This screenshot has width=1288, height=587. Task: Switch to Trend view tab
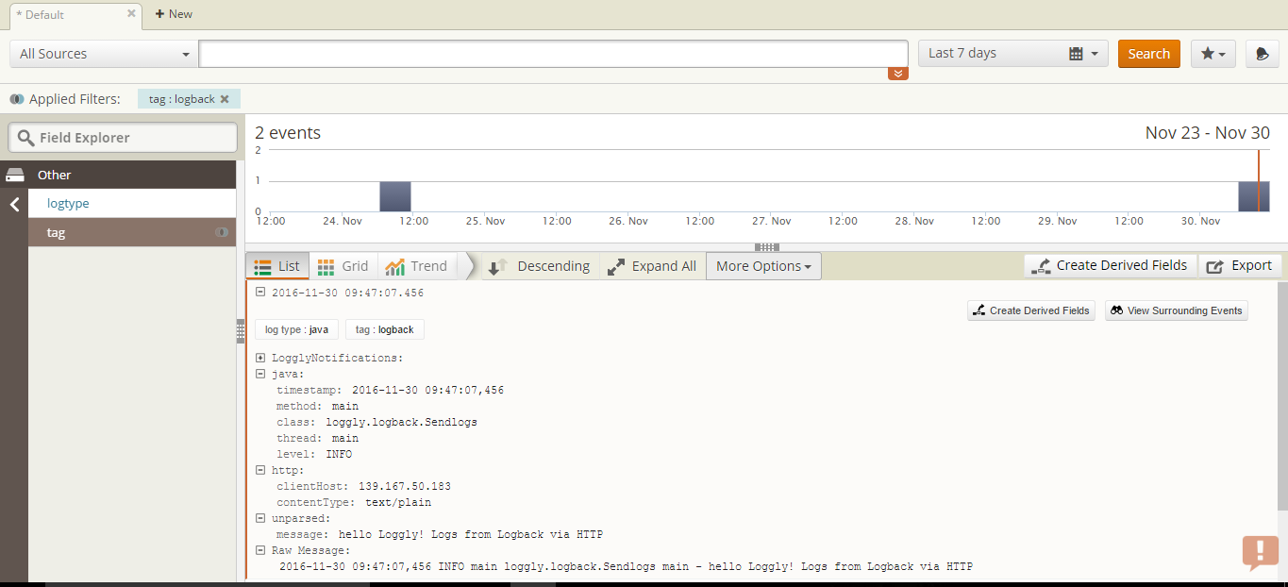click(x=416, y=266)
